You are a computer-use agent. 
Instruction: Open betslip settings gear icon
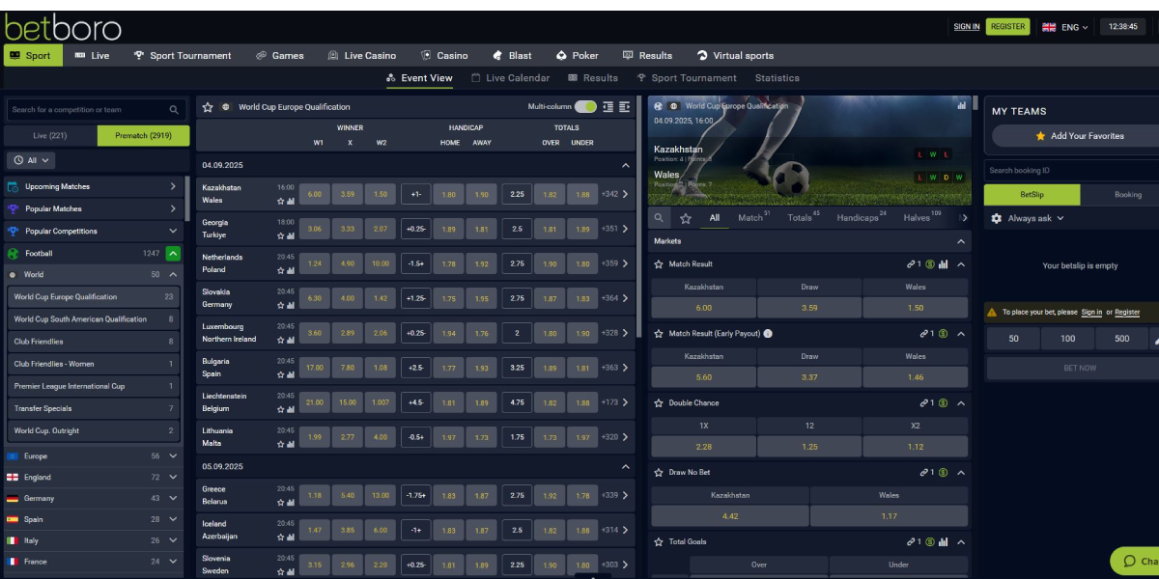pos(997,218)
